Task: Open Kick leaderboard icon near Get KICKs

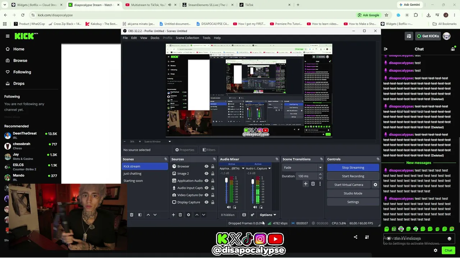Action: coord(409,36)
